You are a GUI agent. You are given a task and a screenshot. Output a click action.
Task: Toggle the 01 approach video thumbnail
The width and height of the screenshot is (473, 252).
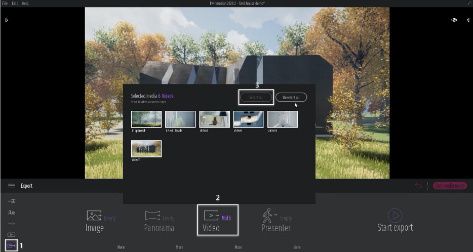click(146, 119)
